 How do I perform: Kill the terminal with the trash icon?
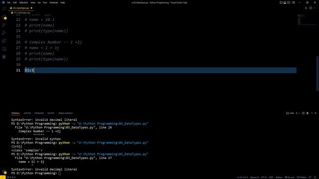(x=308, y=113)
